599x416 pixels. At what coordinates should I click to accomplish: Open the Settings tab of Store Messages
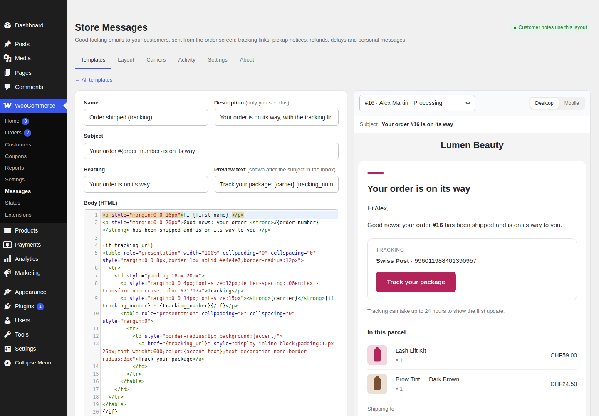point(218,60)
